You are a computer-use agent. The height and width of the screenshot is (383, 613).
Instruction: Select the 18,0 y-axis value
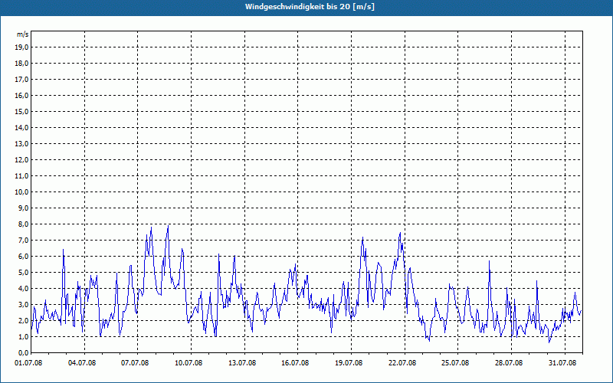tap(22, 64)
